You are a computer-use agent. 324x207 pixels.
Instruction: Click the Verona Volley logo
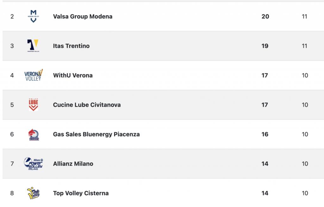tap(34, 75)
